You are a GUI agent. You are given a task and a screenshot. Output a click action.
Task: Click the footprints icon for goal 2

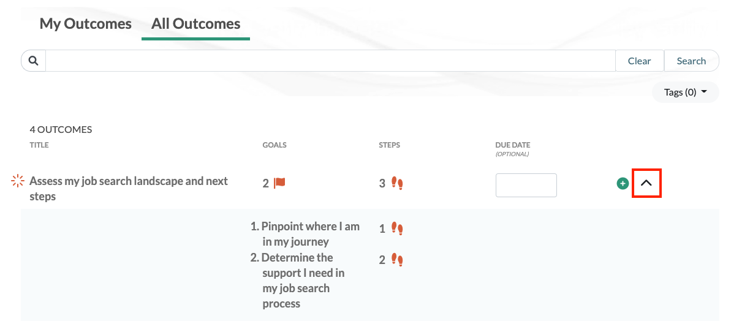pyautogui.click(x=397, y=260)
